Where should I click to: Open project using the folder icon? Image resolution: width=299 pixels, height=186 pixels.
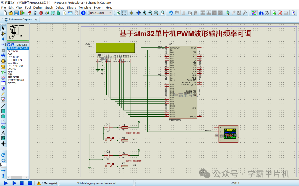[x=11, y=13]
